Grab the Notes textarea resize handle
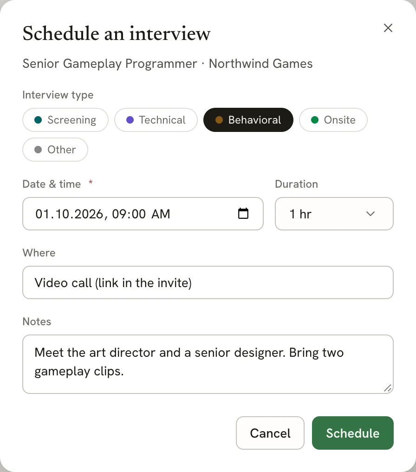Screen dimensions: 416x472 [388, 388]
